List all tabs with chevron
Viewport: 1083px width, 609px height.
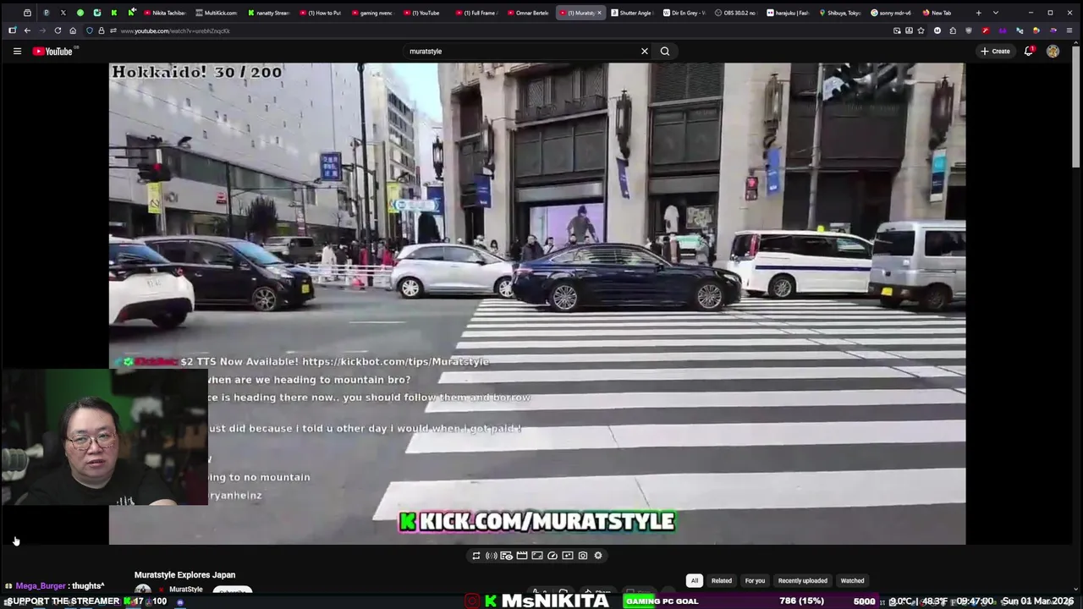coord(995,13)
